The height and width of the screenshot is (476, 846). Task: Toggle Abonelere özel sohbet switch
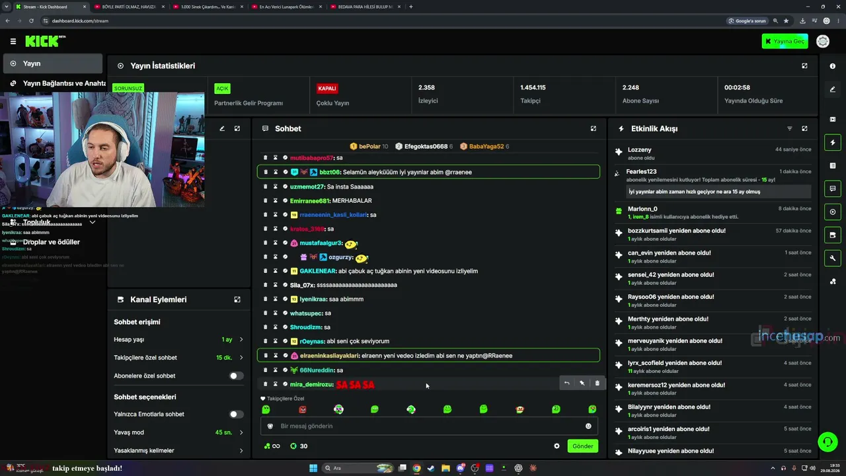pos(236,376)
